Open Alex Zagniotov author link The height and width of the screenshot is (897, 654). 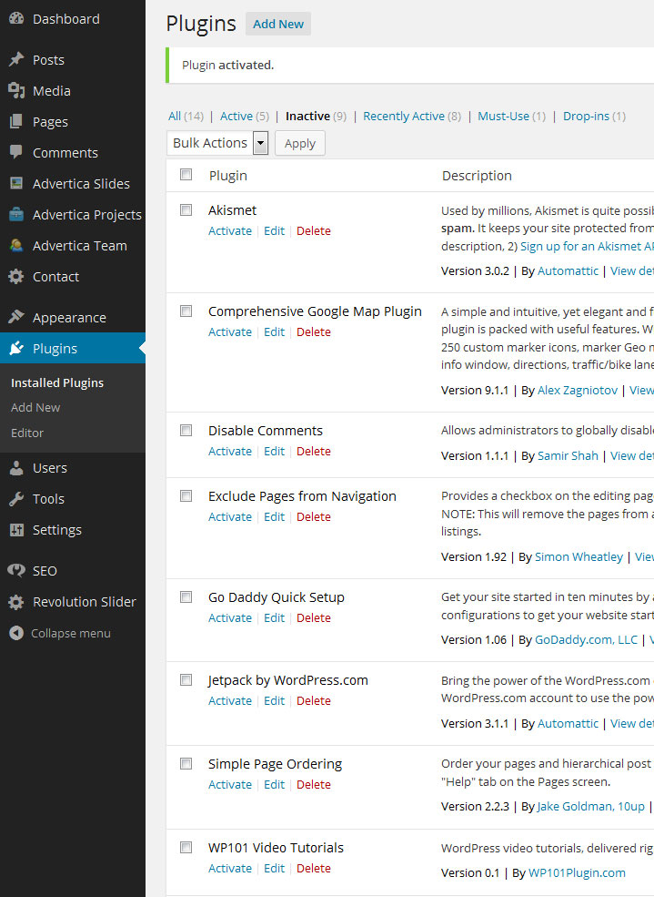click(578, 390)
